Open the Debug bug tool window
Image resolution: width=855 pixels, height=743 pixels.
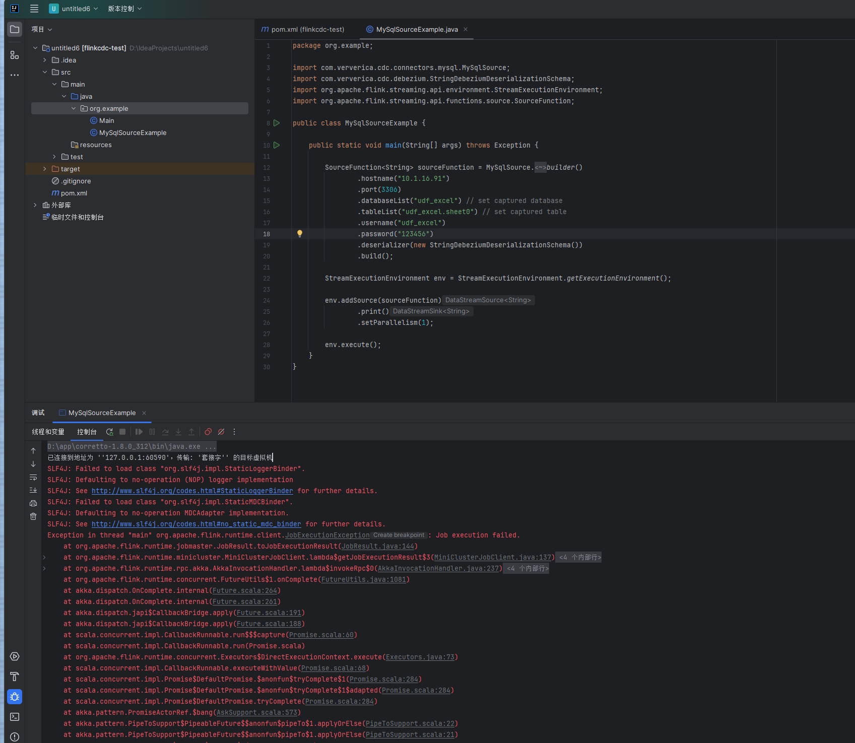[15, 697]
